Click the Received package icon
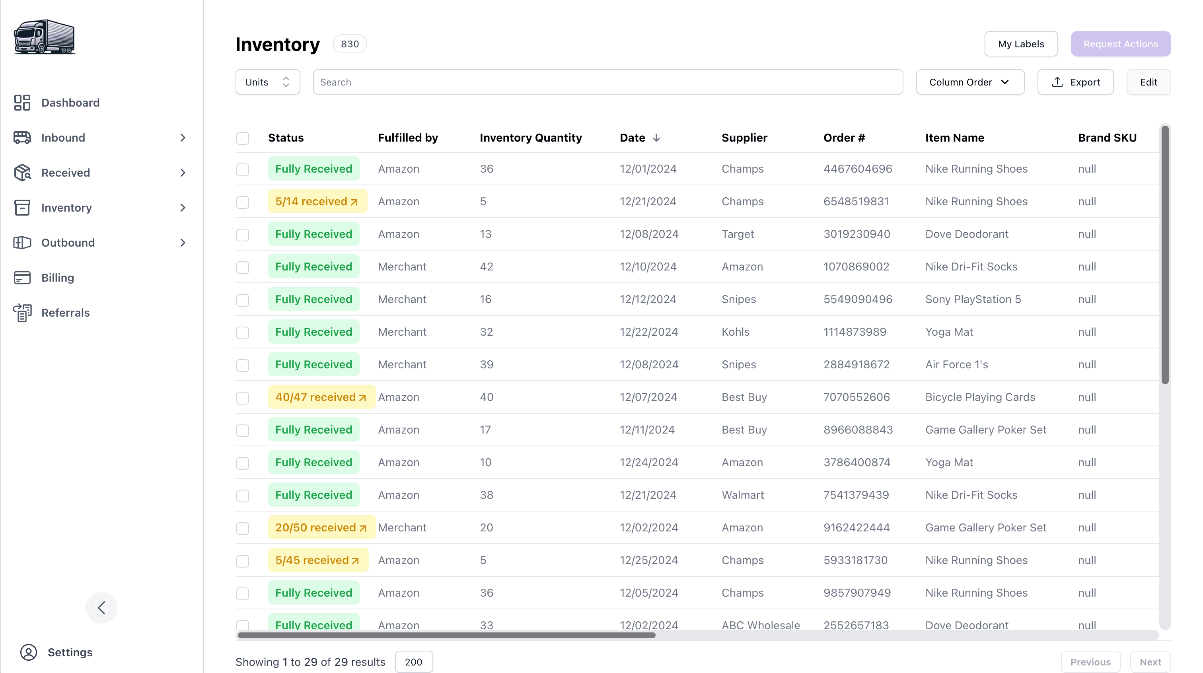This screenshot has width=1203, height=673. coord(22,173)
